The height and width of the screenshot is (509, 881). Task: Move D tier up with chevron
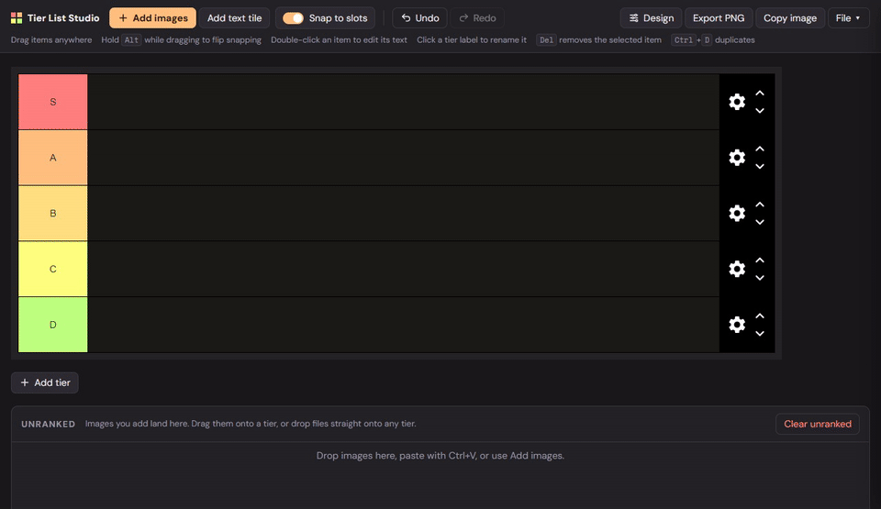point(760,315)
